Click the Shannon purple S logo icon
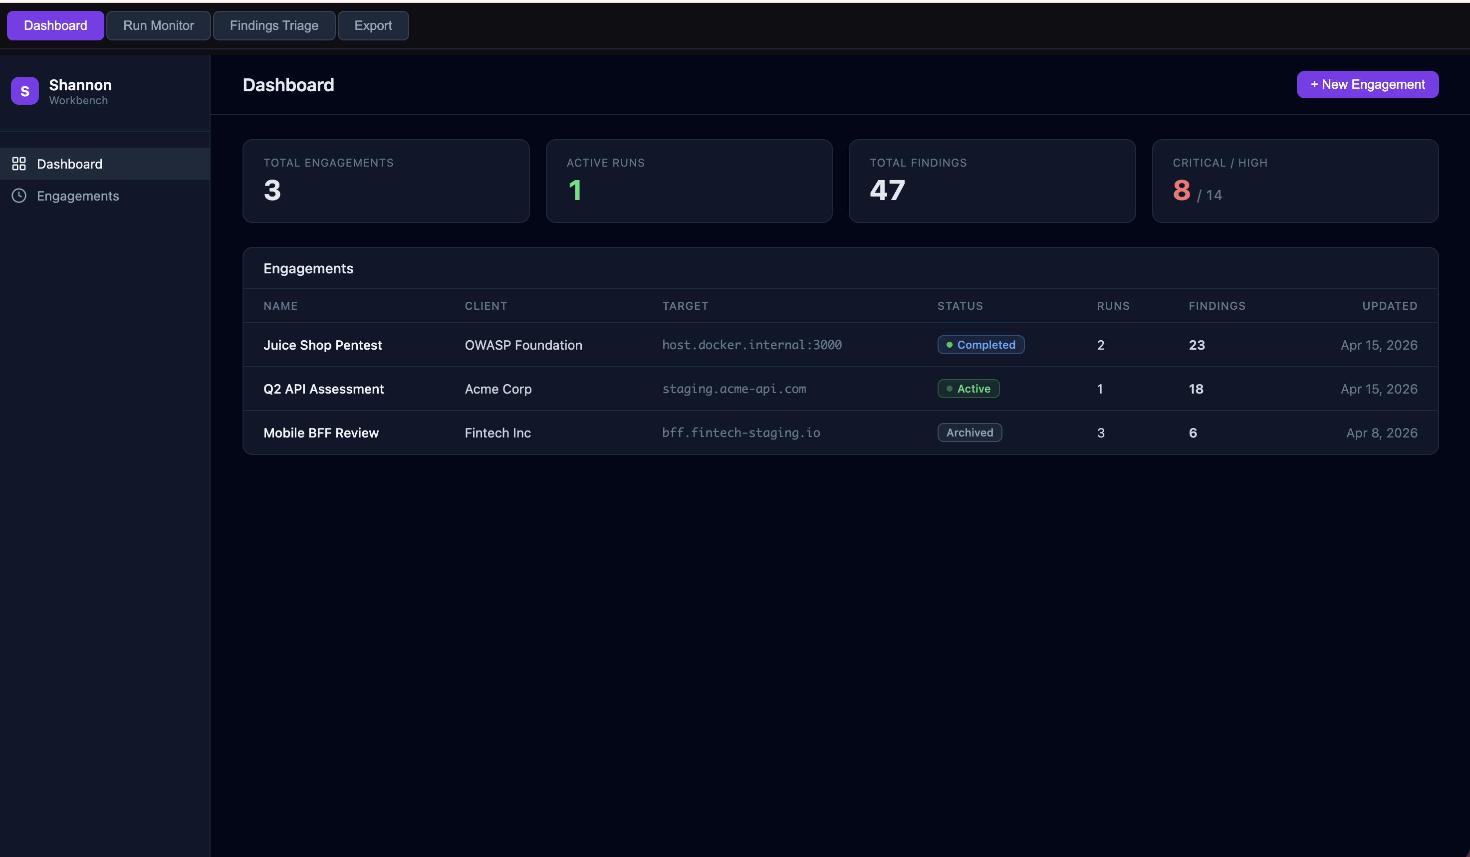The height and width of the screenshot is (857, 1470). (24, 91)
